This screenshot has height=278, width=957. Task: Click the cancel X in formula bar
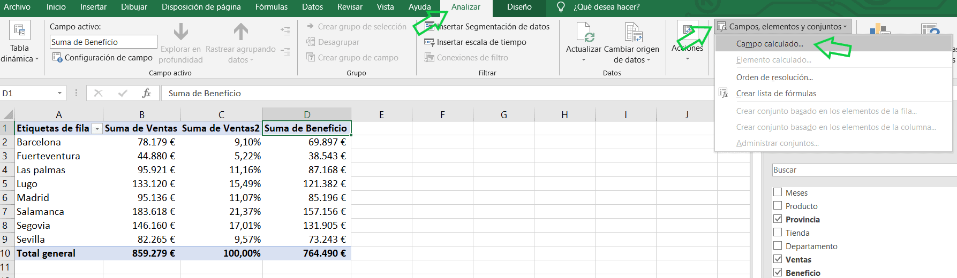(98, 93)
